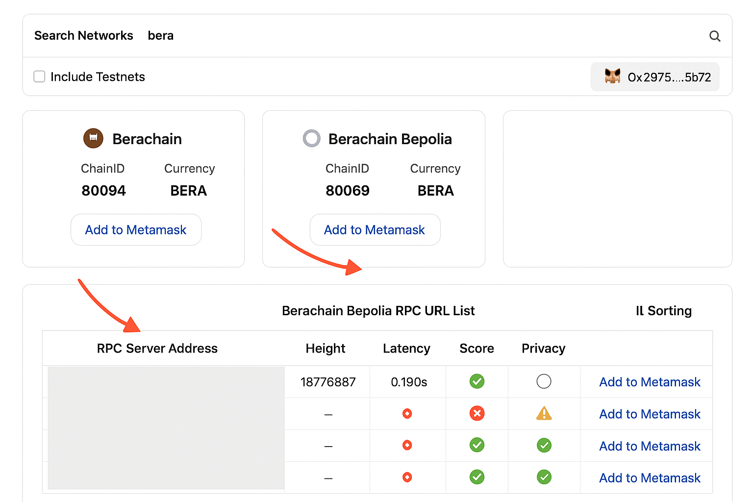This screenshot has height=502, width=753.
Task: Click the yellow privacy warning triangle
Action: (544, 413)
